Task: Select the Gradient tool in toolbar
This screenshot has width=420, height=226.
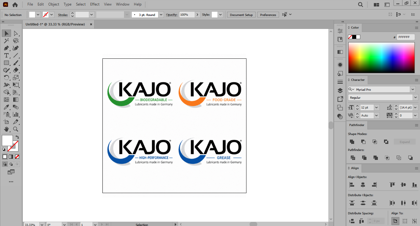Action: point(16,100)
